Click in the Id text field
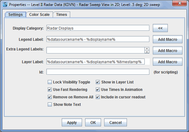 pyautogui.click(x=98, y=72)
